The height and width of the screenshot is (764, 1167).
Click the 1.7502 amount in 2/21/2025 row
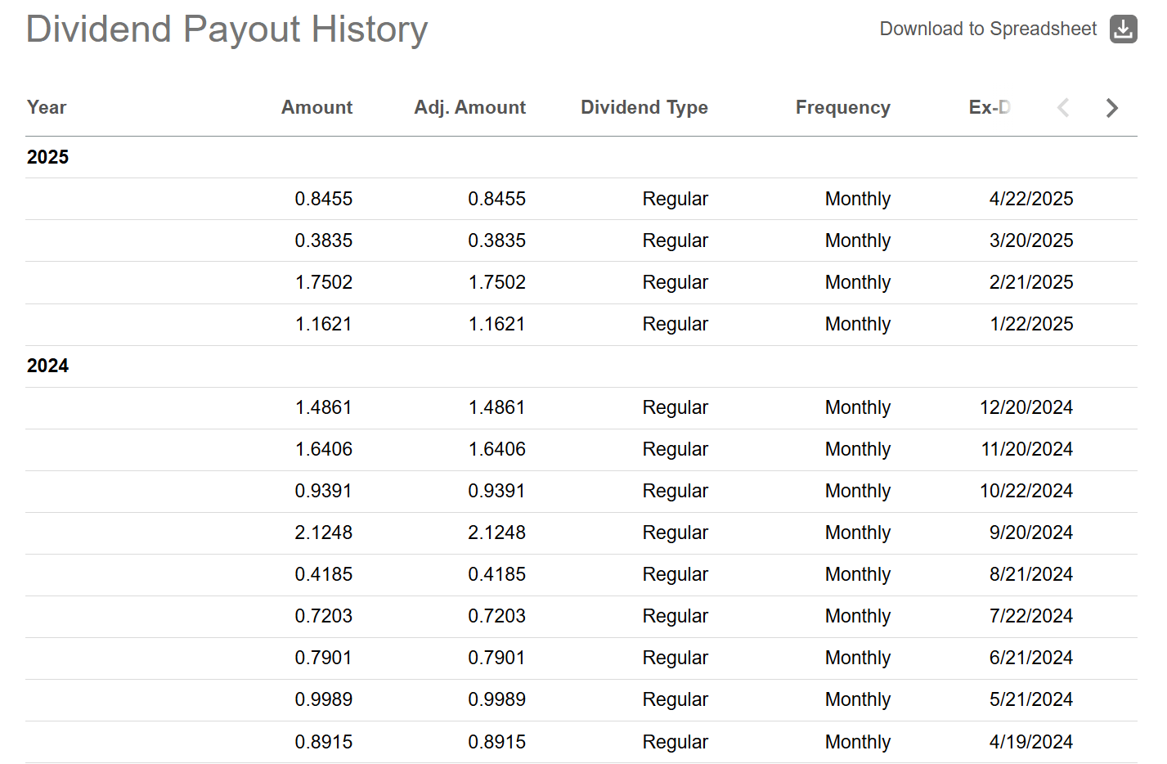323,282
